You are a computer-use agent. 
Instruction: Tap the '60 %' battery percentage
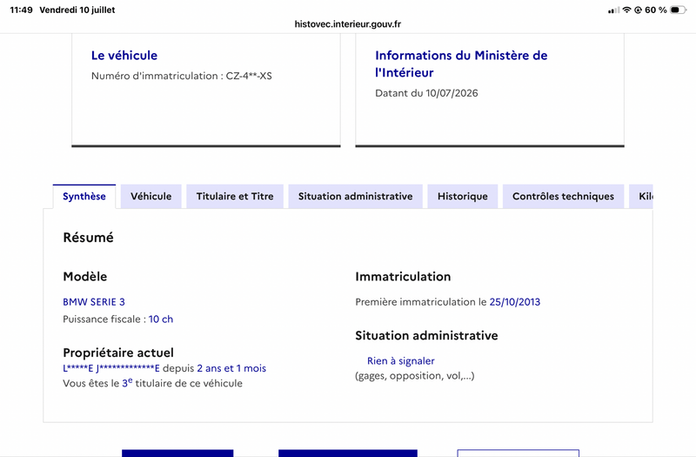656,10
